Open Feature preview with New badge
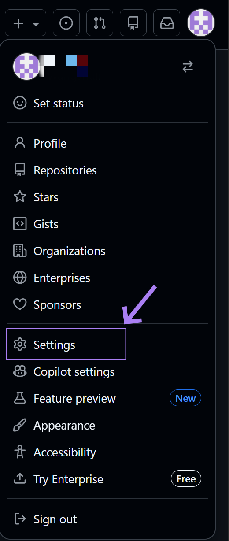 107,399
